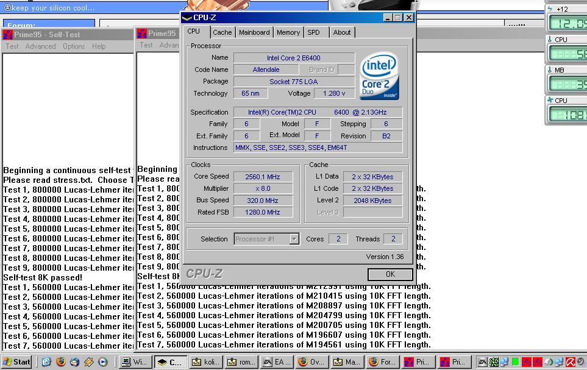
Task: Open Test menu in second Prime95 window
Action: 146,45
